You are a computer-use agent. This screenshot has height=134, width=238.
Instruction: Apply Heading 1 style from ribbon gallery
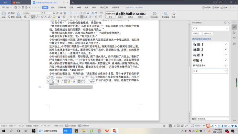pos(120,15)
